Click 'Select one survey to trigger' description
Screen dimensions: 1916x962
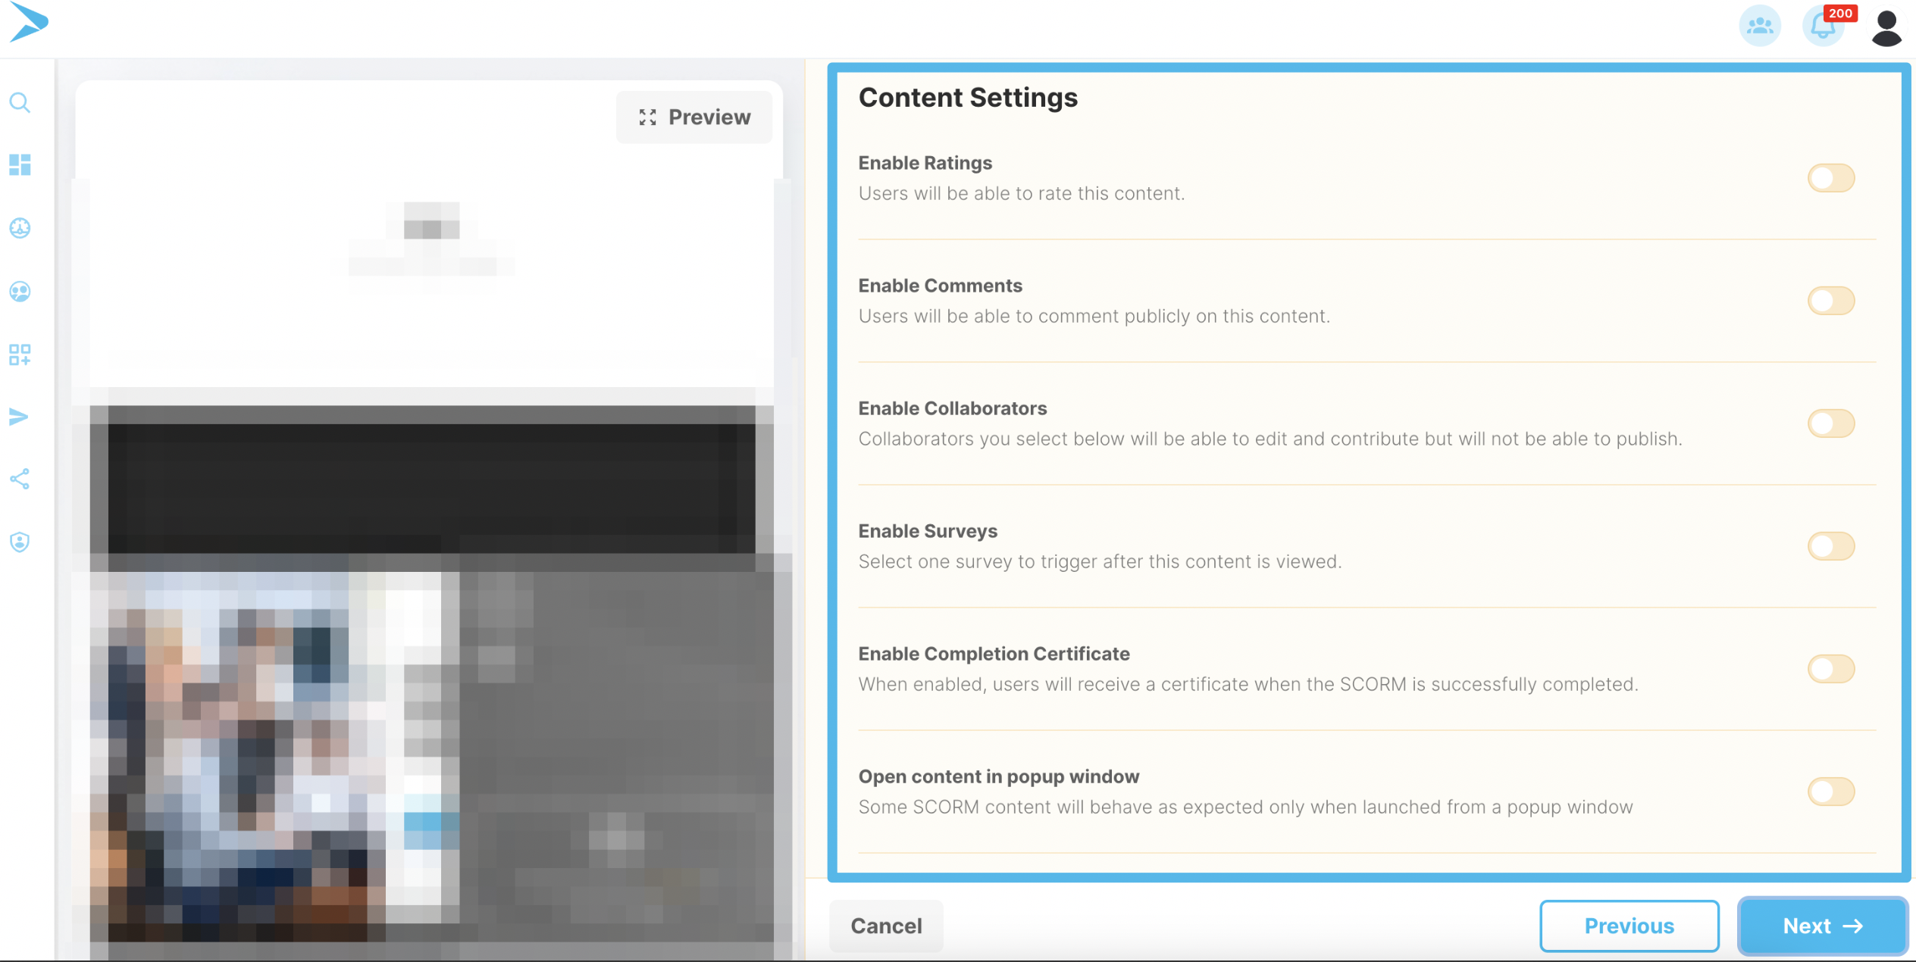click(1100, 561)
